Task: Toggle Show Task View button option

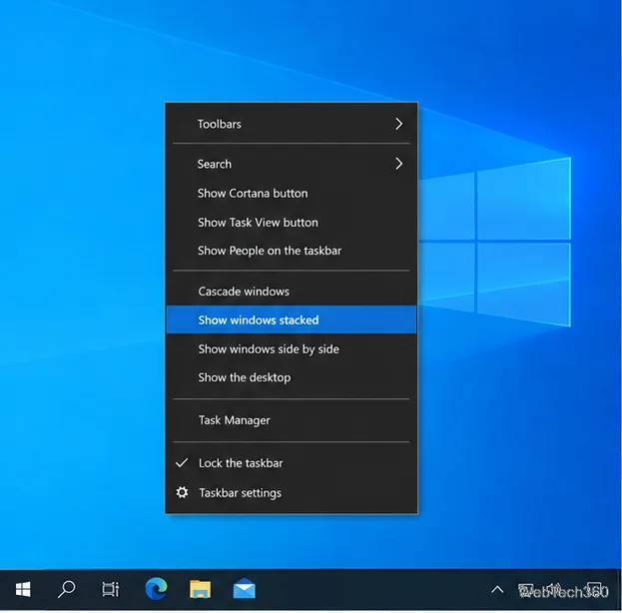Action: pyautogui.click(x=292, y=223)
